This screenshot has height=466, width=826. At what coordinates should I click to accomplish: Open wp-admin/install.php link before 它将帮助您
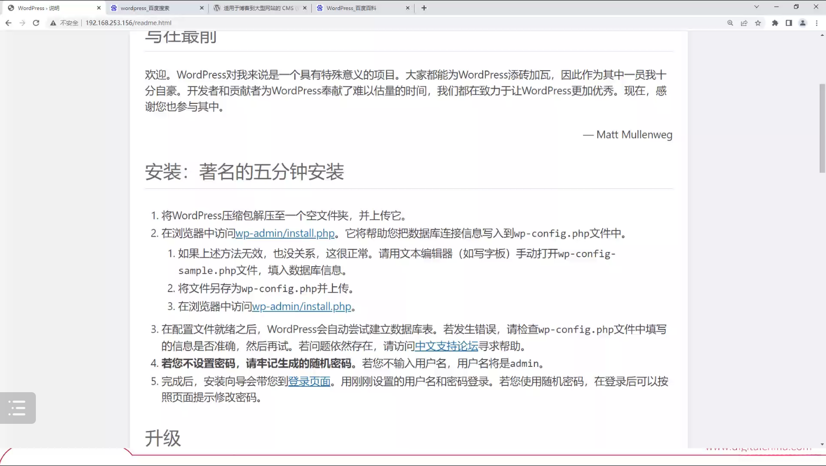[x=285, y=234]
